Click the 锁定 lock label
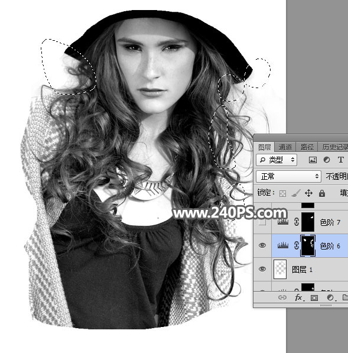The image size is (348, 353). (x=266, y=193)
